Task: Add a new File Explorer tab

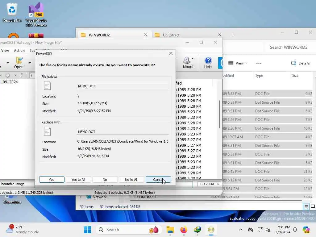Action: (233, 35)
